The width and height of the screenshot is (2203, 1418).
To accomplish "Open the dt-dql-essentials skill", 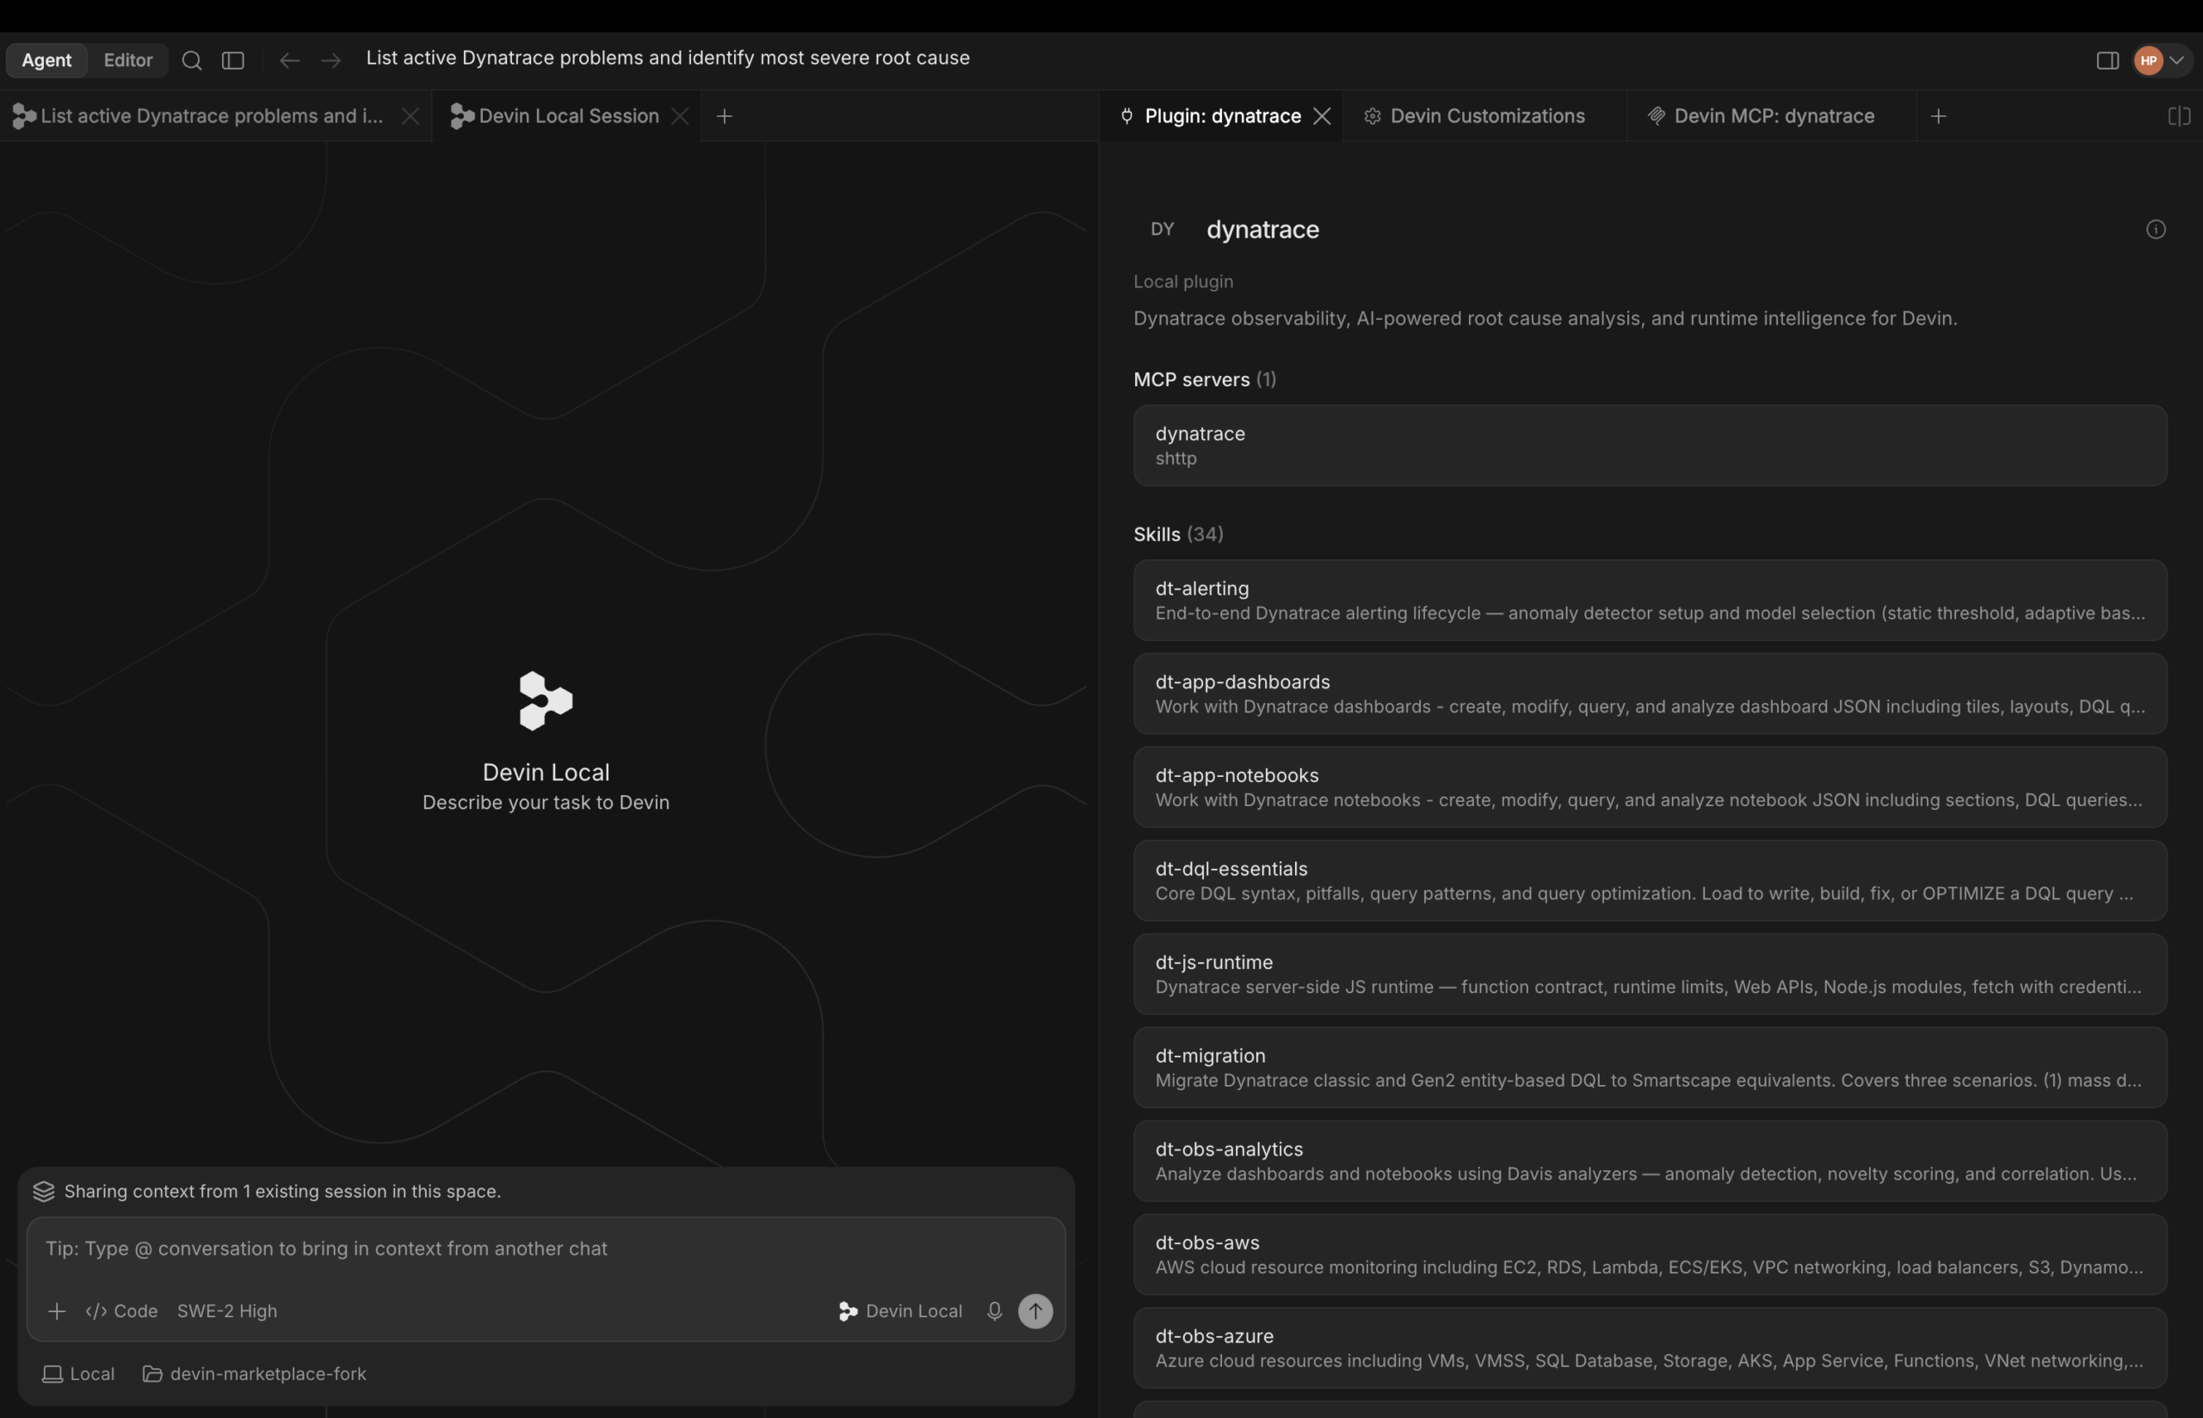I will click(1650, 881).
